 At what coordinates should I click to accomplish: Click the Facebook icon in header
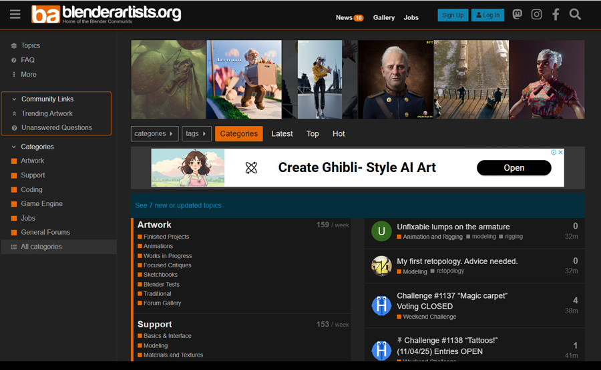(x=556, y=15)
